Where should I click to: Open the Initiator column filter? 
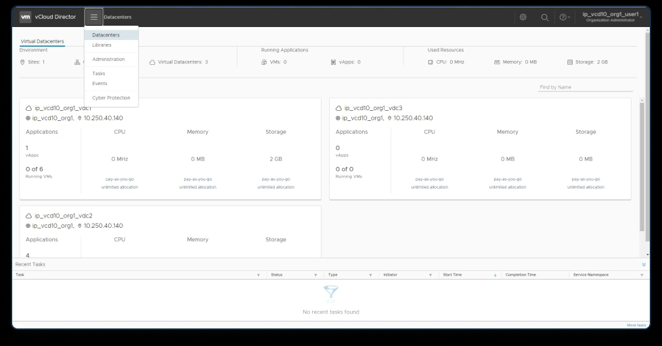click(431, 275)
